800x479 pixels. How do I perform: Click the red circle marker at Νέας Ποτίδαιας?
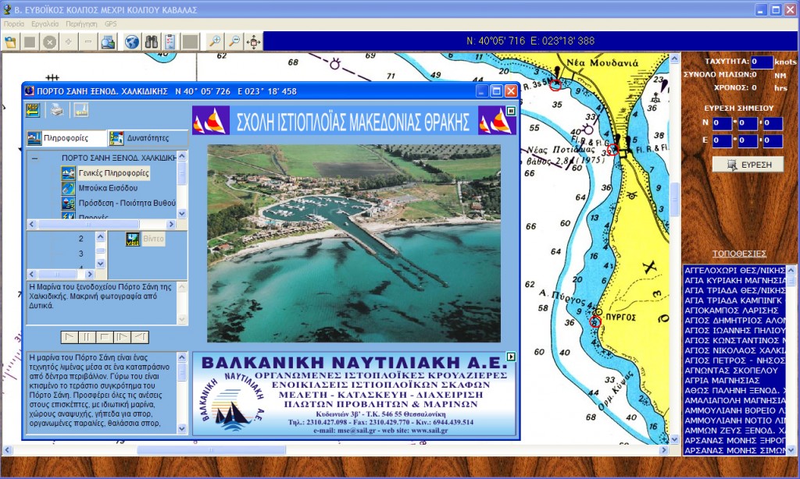[x=612, y=150]
